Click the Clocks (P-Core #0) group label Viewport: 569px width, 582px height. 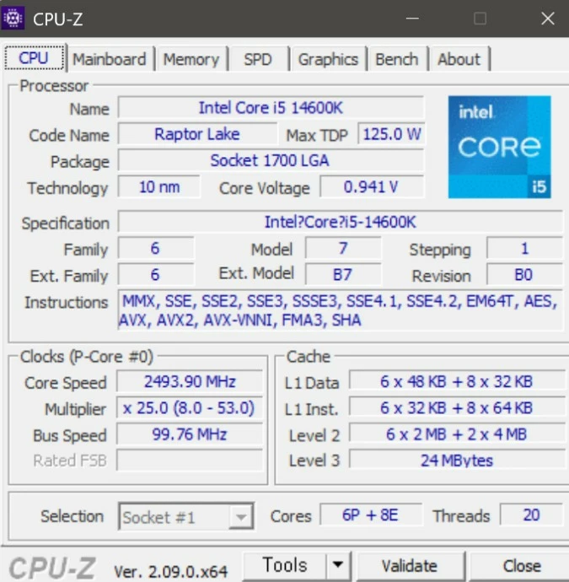point(87,357)
